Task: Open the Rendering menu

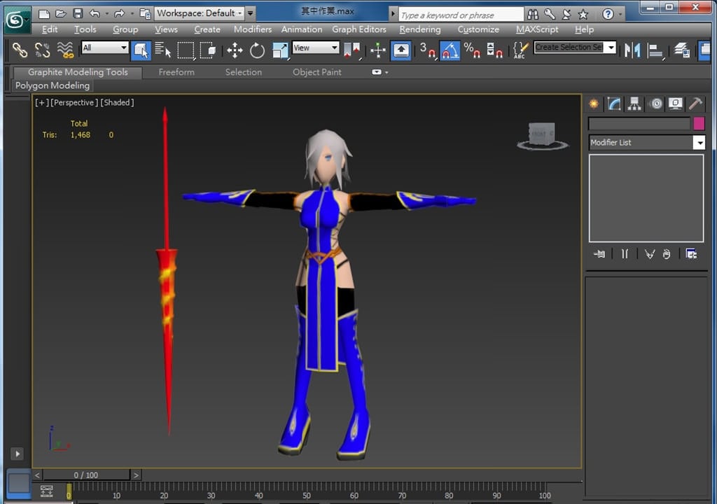Action: (419, 29)
